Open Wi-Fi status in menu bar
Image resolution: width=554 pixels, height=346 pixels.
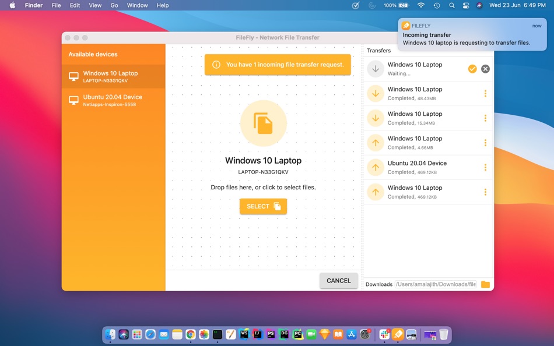coord(421,5)
